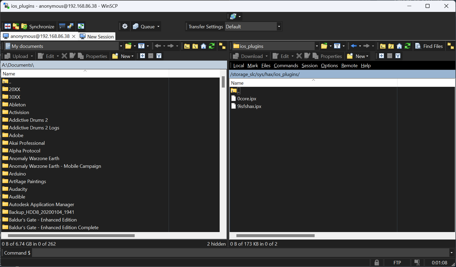Open the Commands menu
456x267 pixels.
coord(286,66)
